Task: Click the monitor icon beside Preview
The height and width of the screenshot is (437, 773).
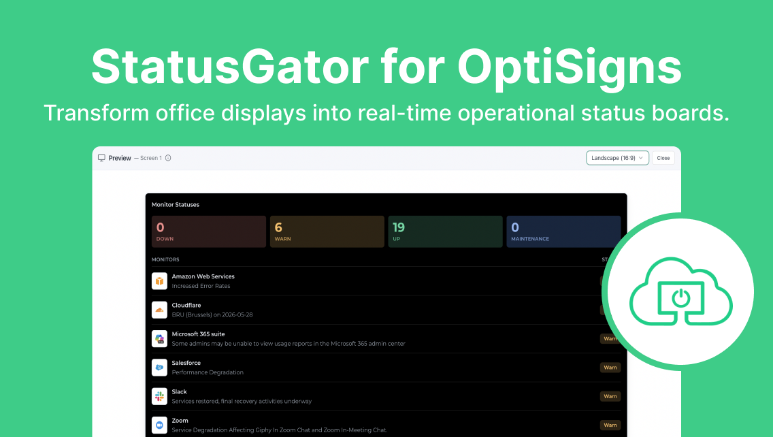Action: coord(101,158)
